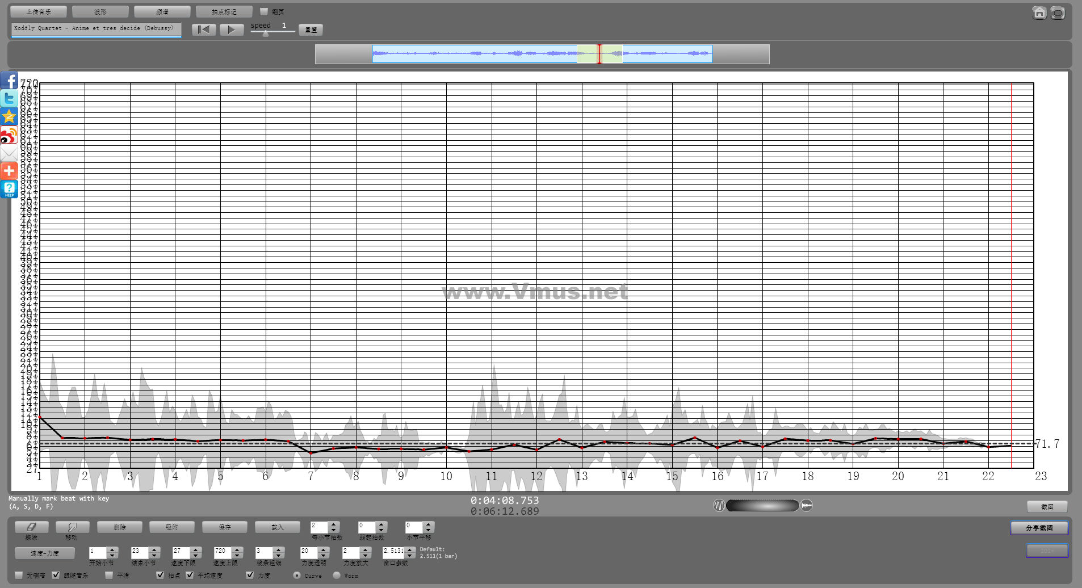Open the 频谱 spectrum view

point(162,11)
